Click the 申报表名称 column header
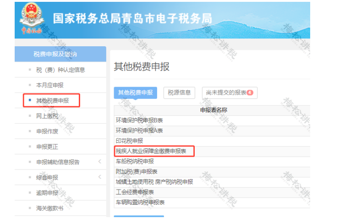This screenshot has height=224, width=345. (x=214, y=110)
